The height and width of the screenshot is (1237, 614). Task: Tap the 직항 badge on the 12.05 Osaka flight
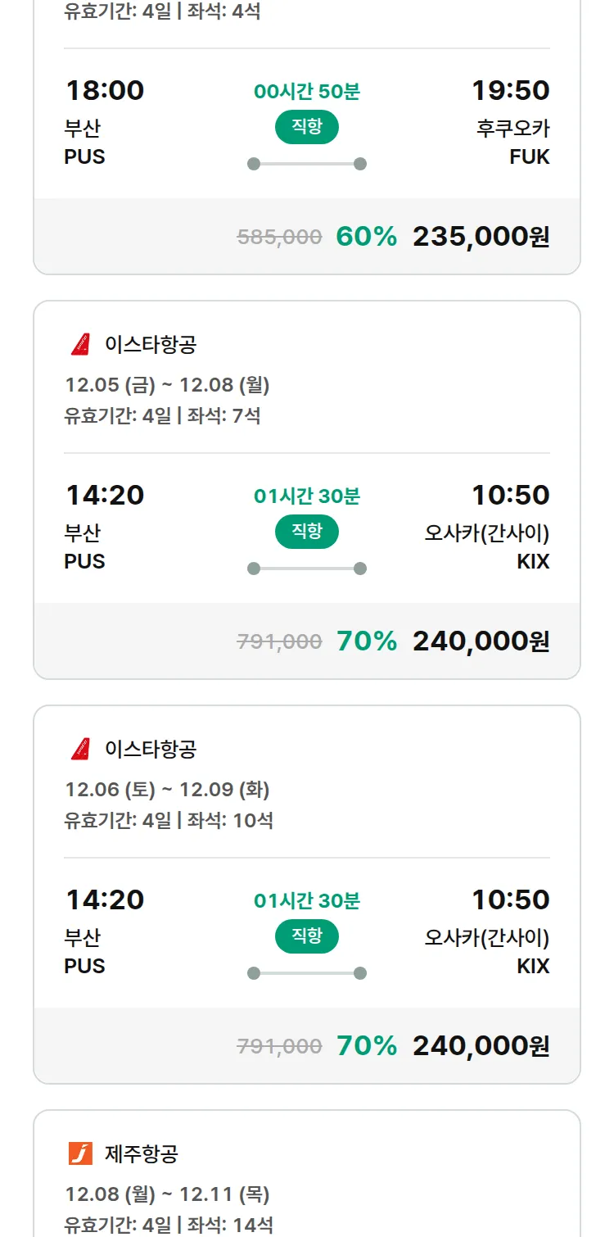point(307,532)
